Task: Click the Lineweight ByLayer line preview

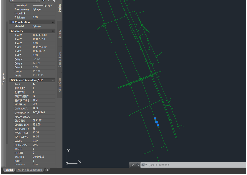Action: click(x=38, y=5)
